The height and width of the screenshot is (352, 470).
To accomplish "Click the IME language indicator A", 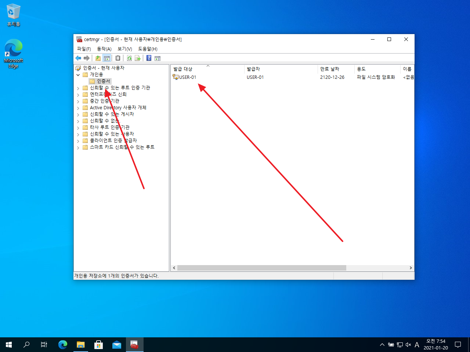I will [417, 345].
